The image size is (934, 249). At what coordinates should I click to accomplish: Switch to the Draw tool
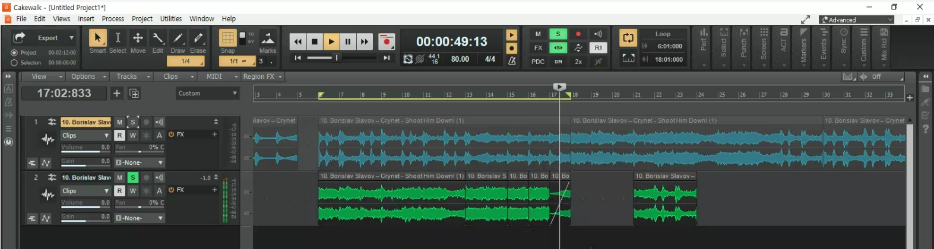click(x=178, y=38)
